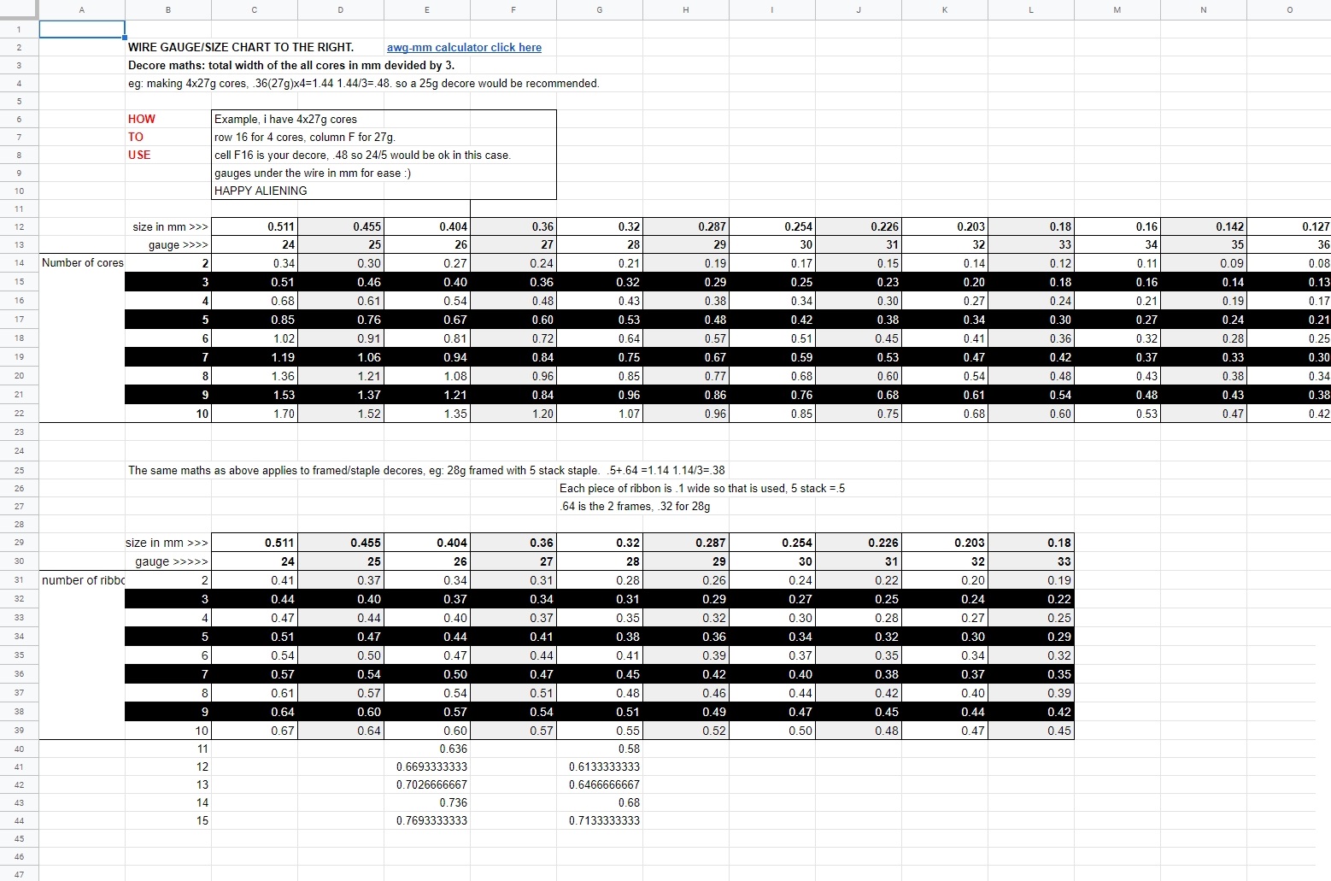Open the awg-mm calculator link
The image size is (1331, 881).
pyautogui.click(x=464, y=48)
